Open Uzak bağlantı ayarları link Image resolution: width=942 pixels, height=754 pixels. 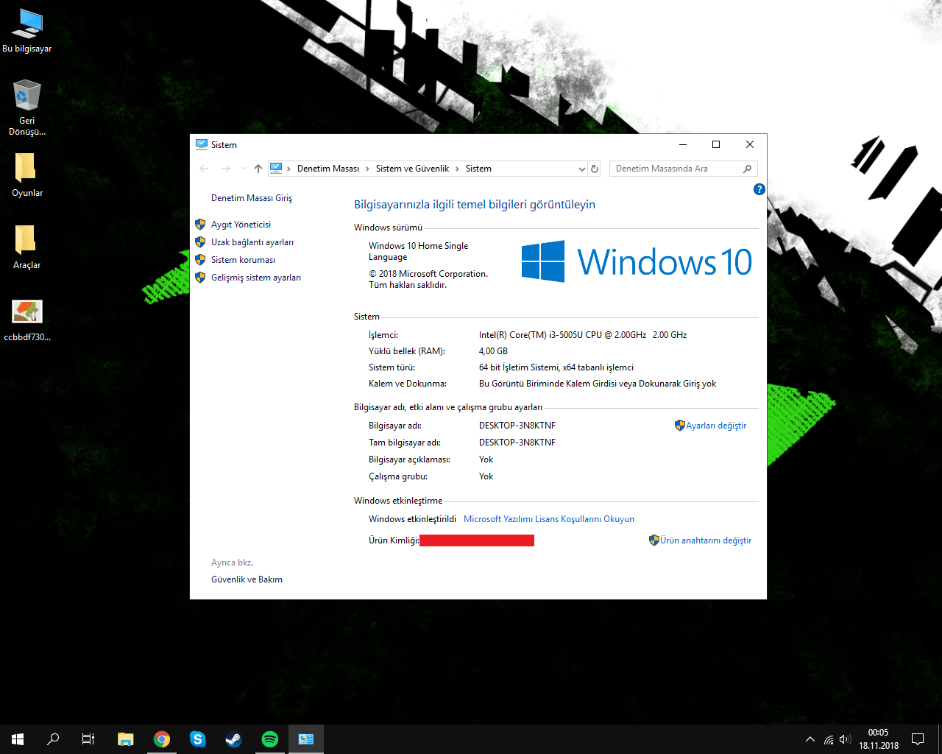tap(252, 242)
